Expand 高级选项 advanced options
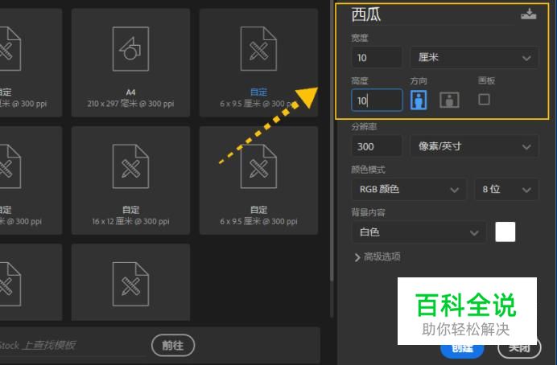The height and width of the screenshot is (365, 557). pyautogui.click(x=377, y=256)
